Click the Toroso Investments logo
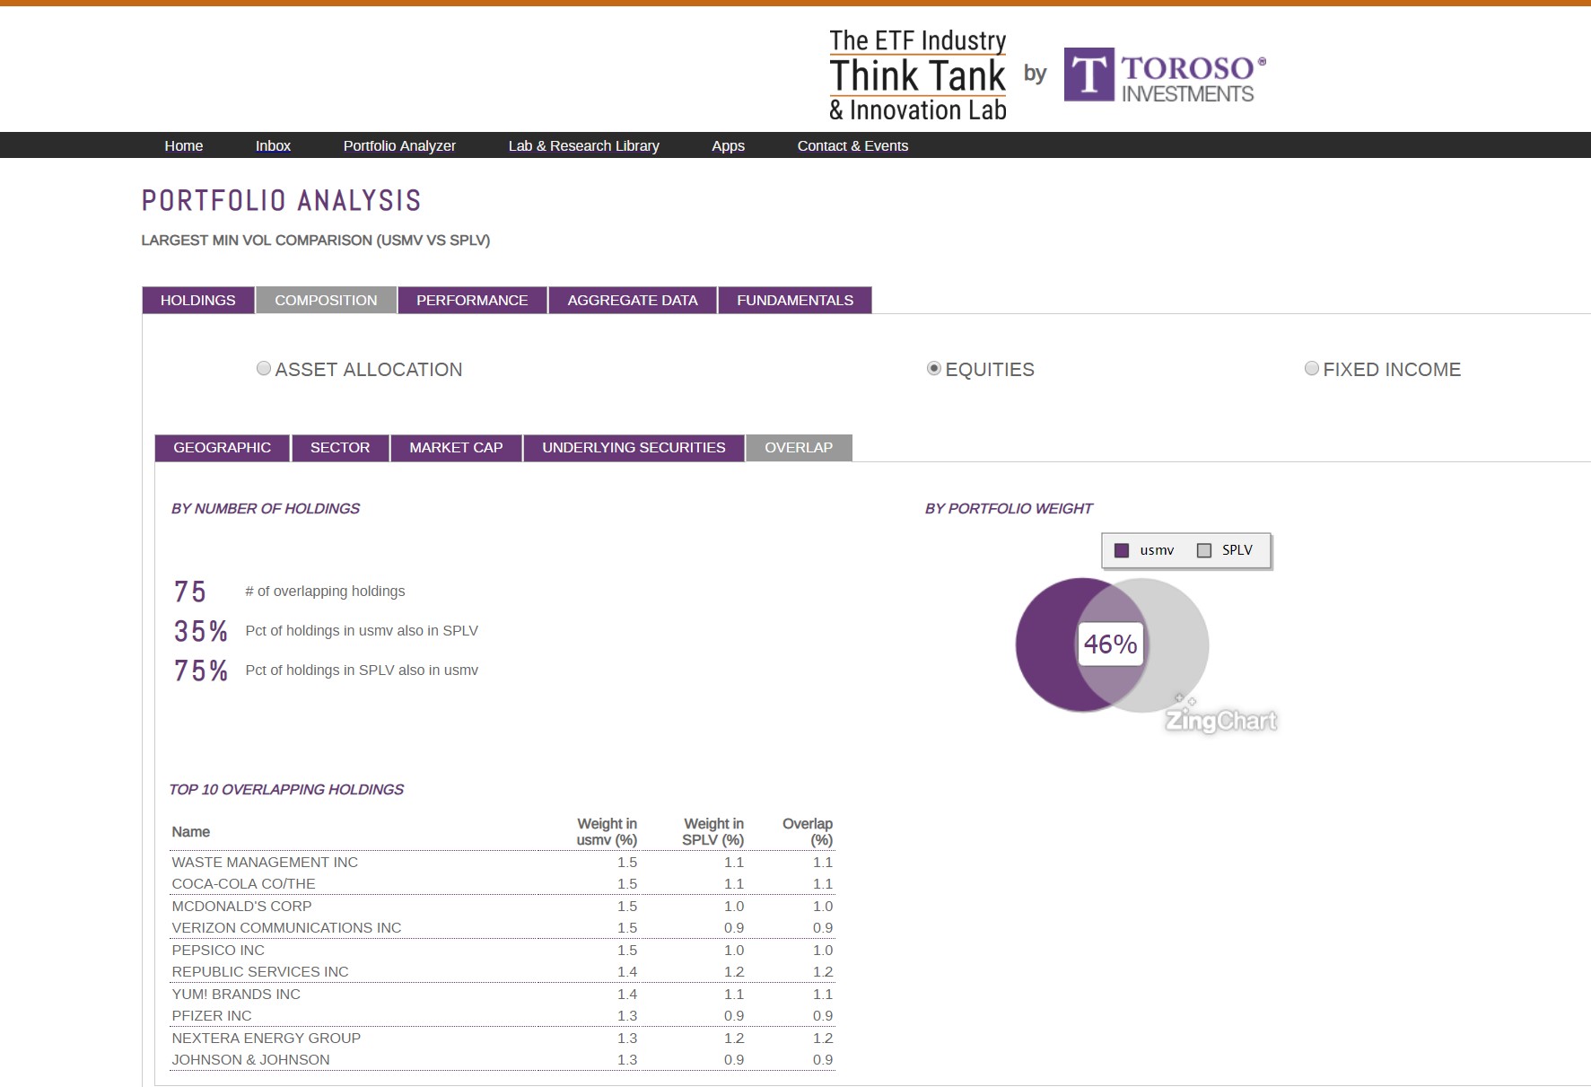 coord(1165,75)
